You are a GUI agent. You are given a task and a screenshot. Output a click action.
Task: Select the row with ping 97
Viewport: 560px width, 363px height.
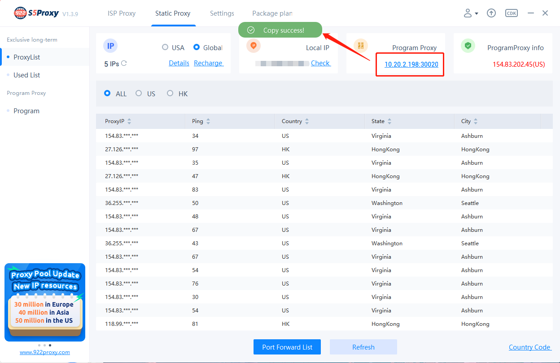tap(324, 149)
